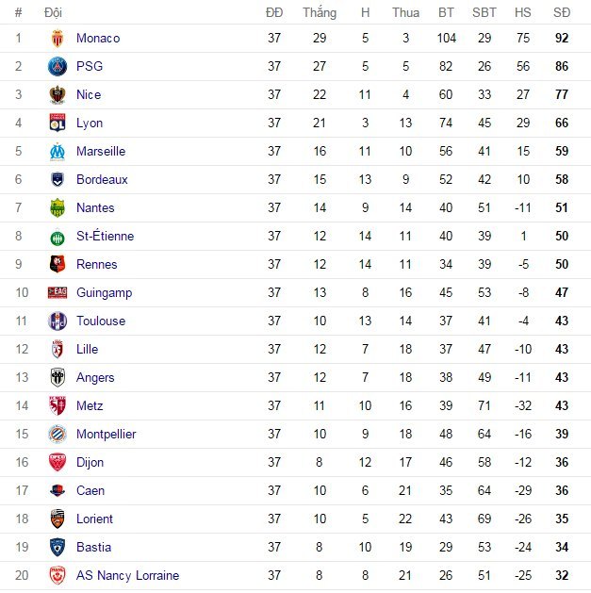Select the Rennes team name
591x593 pixels.
97,265
